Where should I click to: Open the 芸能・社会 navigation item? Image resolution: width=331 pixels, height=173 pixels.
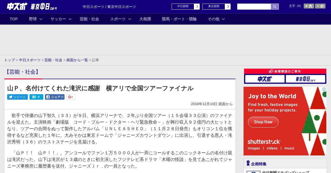(89, 19)
